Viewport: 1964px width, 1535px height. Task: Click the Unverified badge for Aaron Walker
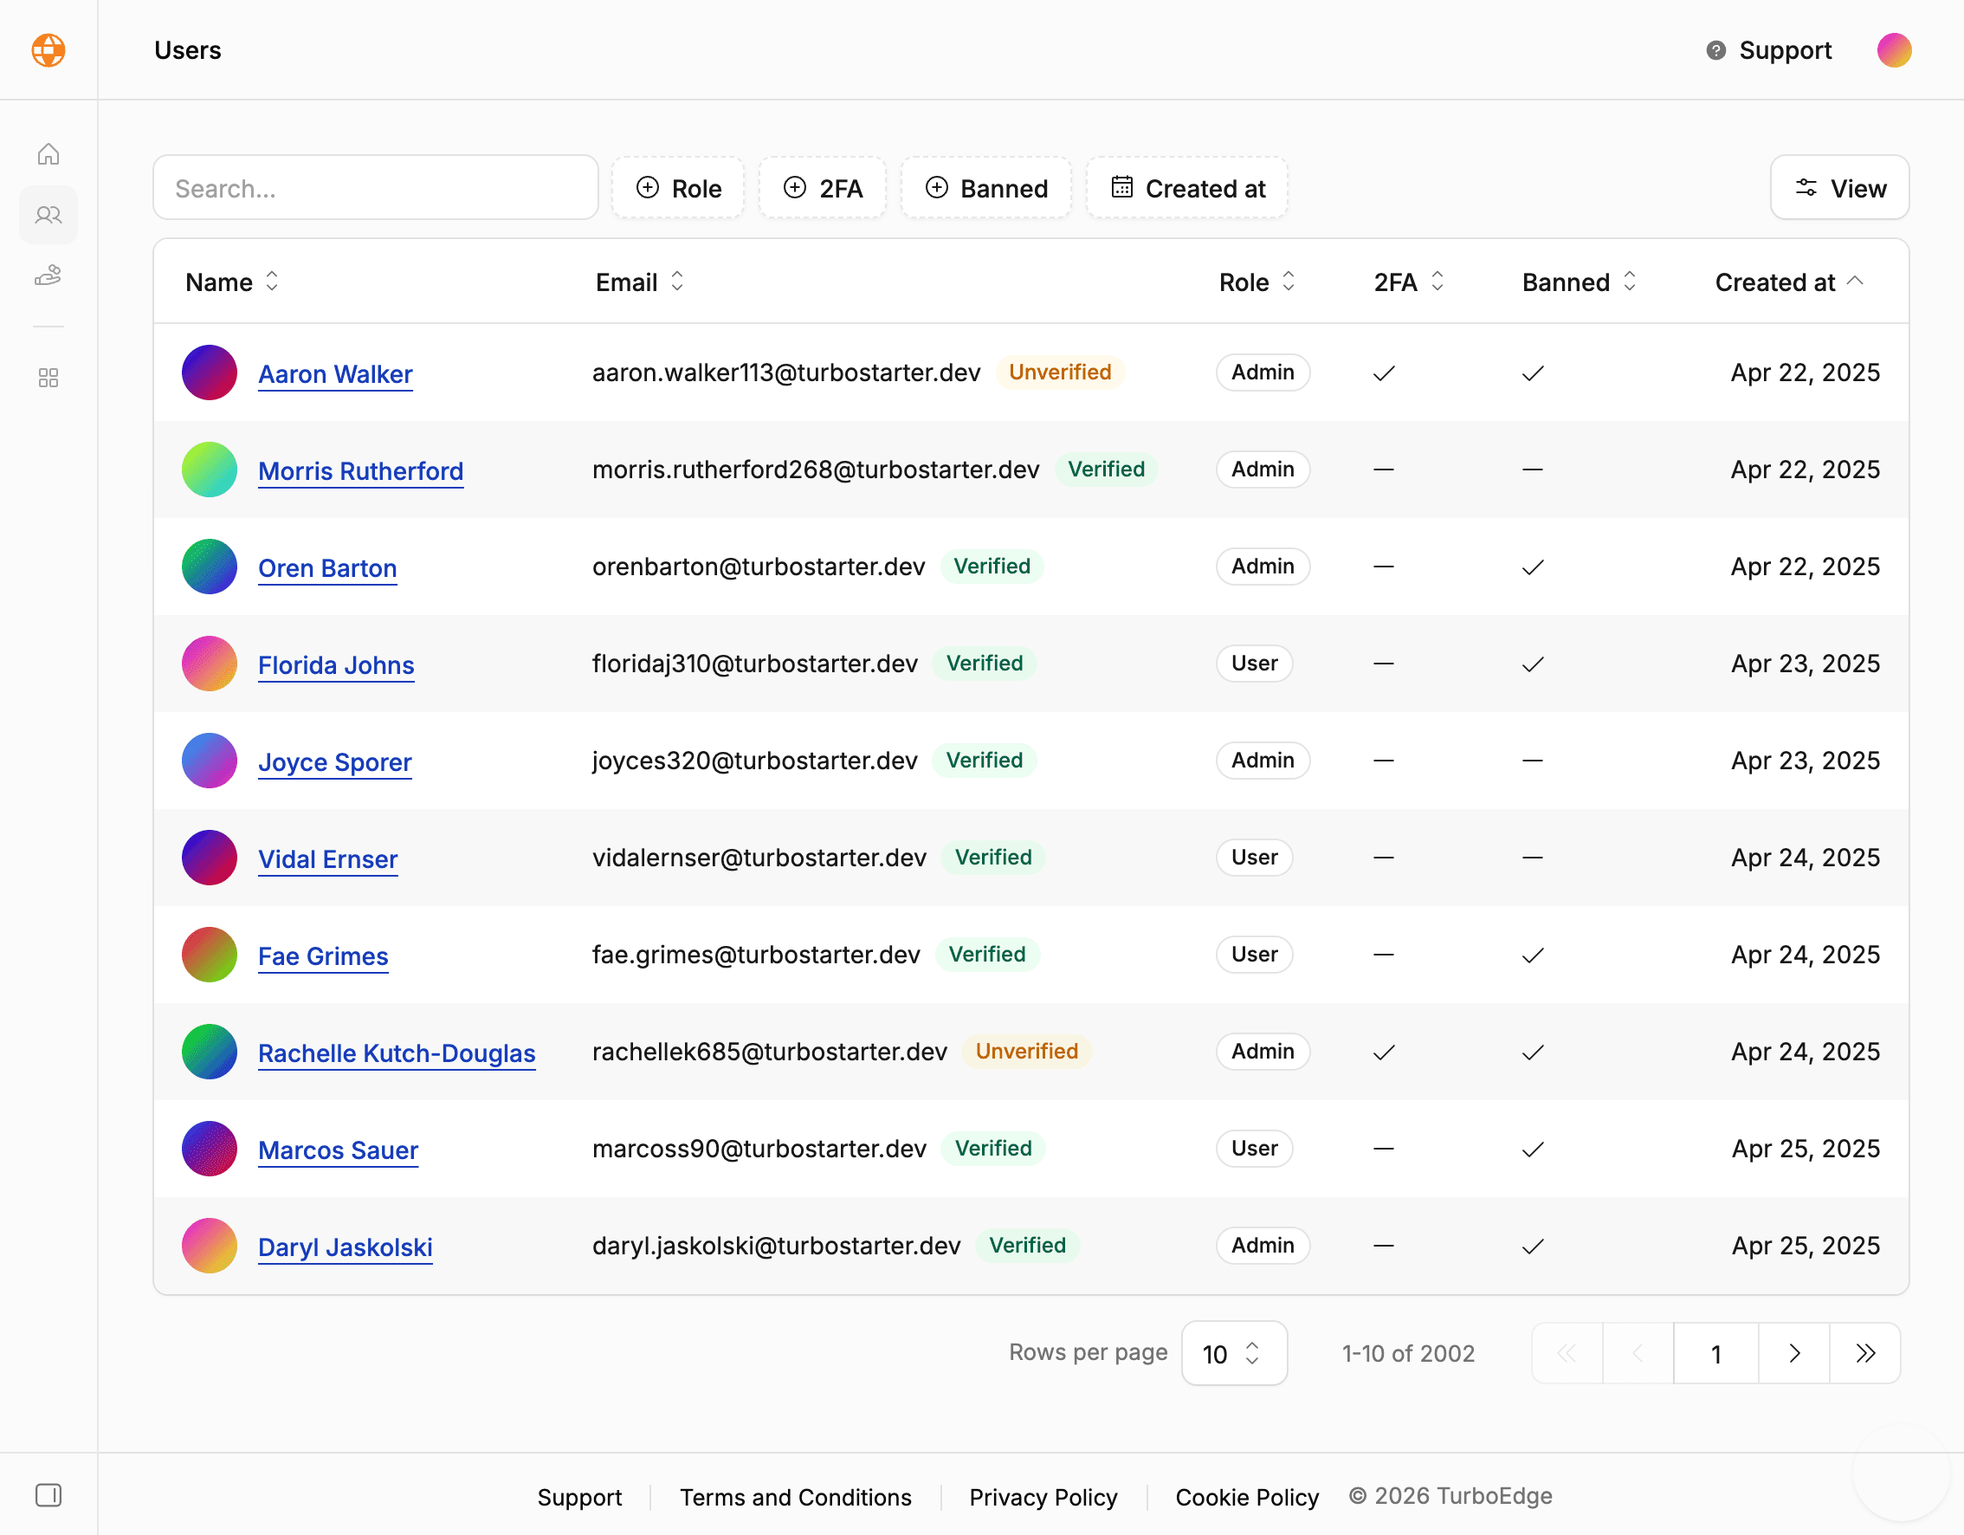click(x=1059, y=372)
